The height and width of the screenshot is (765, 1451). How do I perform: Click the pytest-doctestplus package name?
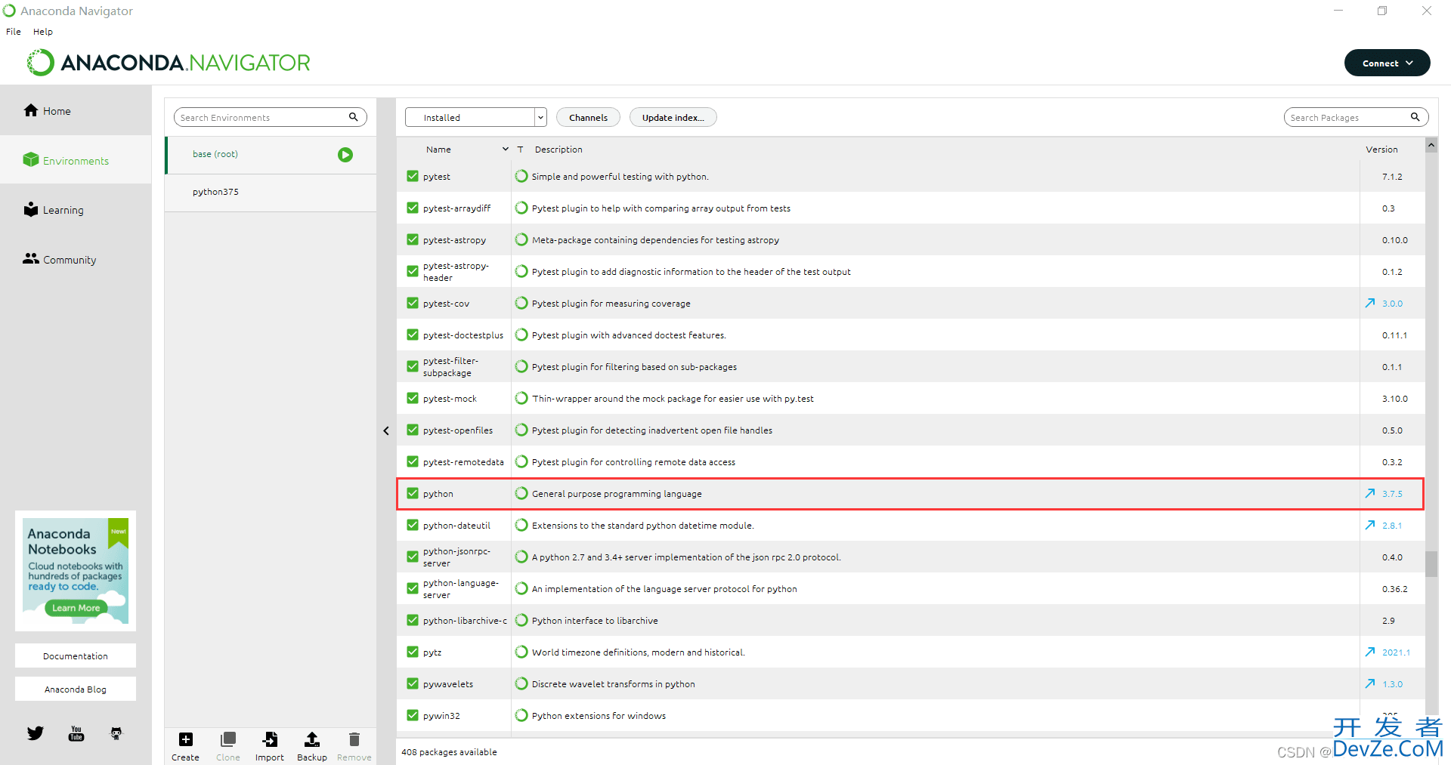click(463, 335)
